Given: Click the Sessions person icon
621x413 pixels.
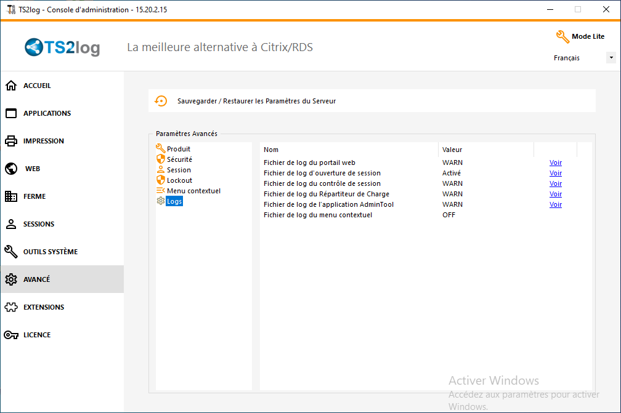Looking at the screenshot, I should (11, 224).
